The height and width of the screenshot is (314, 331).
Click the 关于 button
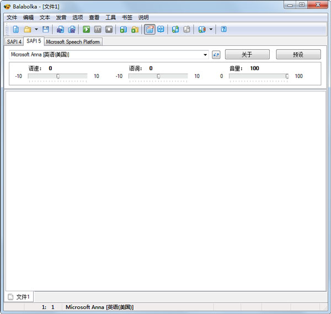(247, 54)
